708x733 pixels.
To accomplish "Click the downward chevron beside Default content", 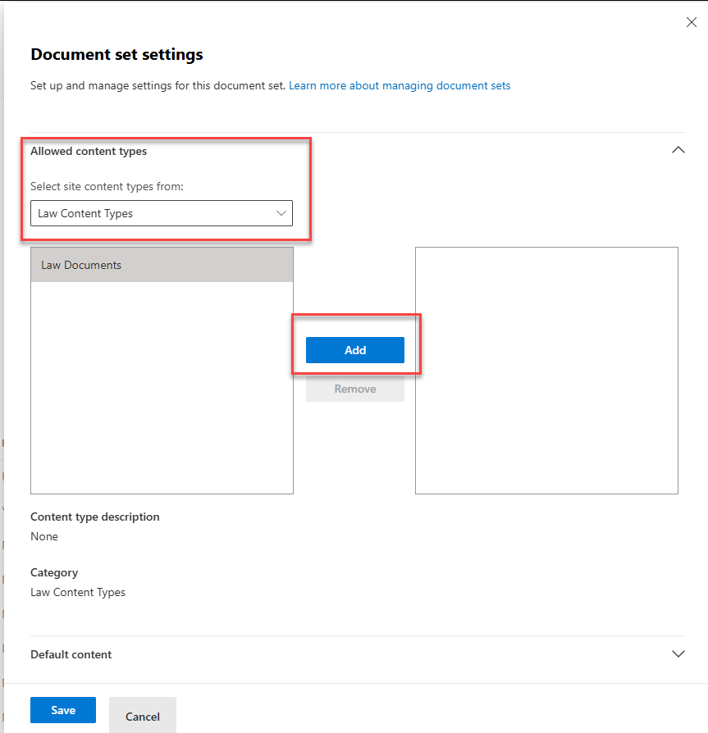I will [678, 653].
